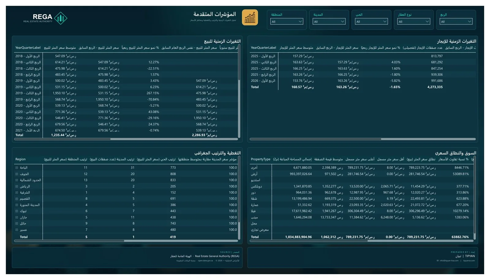Viewport: 490px width, 280px height.
Task: Expand the الرياض region row
Action: coord(17,186)
